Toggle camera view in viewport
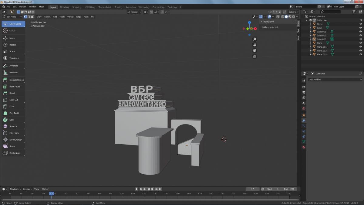This screenshot has height=205, width=364. coord(255,51)
